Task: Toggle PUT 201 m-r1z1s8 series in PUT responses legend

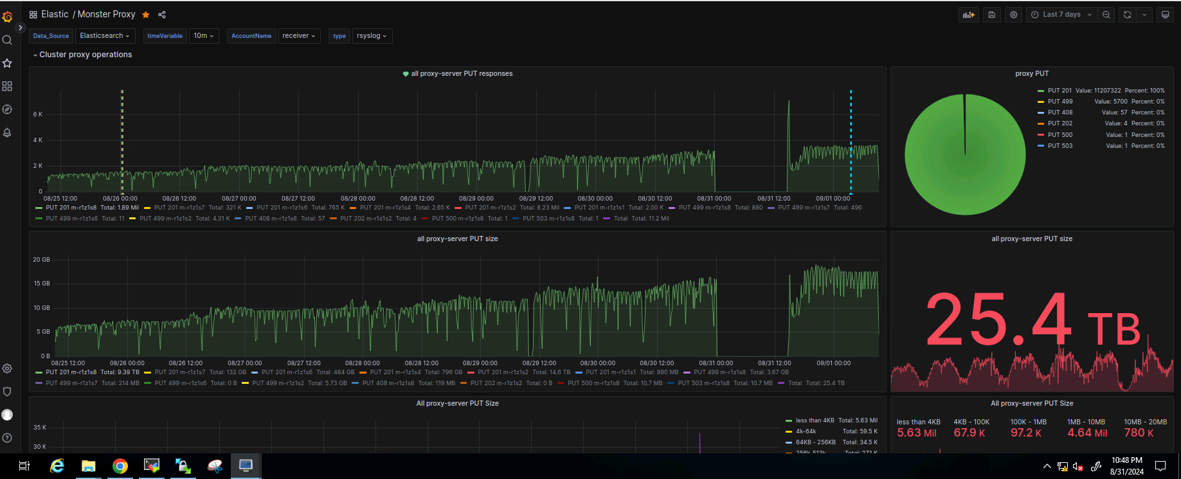Action: [71, 208]
